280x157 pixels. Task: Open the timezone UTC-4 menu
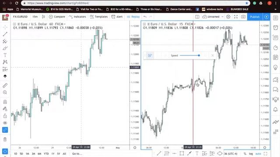(x=231, y=154)
